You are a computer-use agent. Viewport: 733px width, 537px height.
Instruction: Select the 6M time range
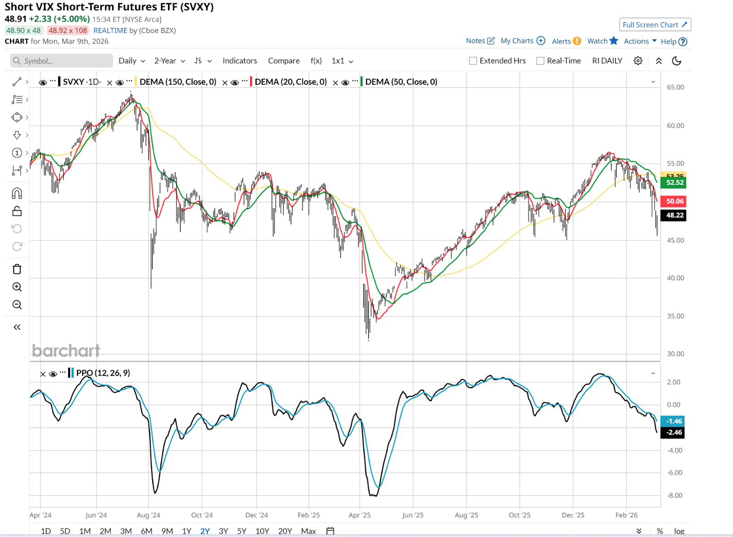147,531
